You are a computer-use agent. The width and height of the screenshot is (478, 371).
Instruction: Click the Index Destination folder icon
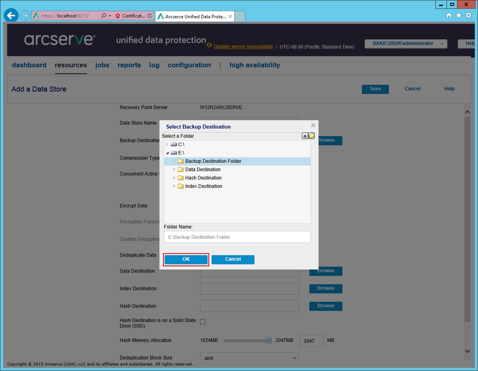click(181, 186)
